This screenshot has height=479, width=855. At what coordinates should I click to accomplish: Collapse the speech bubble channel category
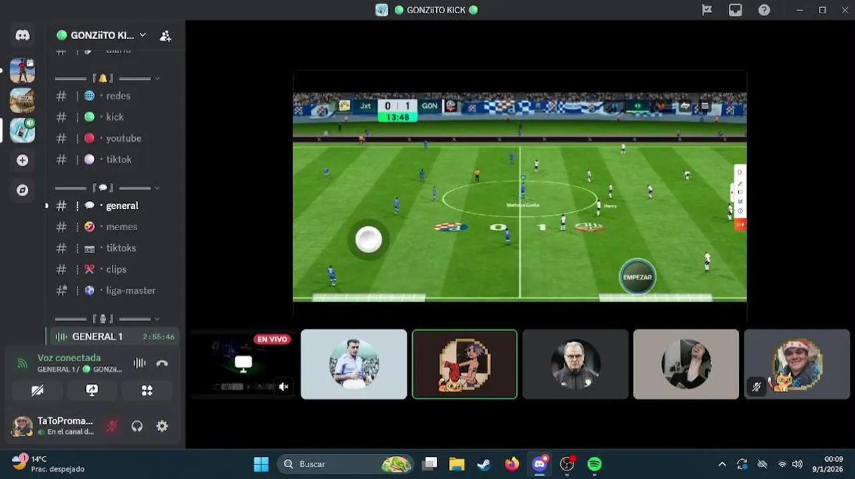pyautogui.click(x=107, y=188)
